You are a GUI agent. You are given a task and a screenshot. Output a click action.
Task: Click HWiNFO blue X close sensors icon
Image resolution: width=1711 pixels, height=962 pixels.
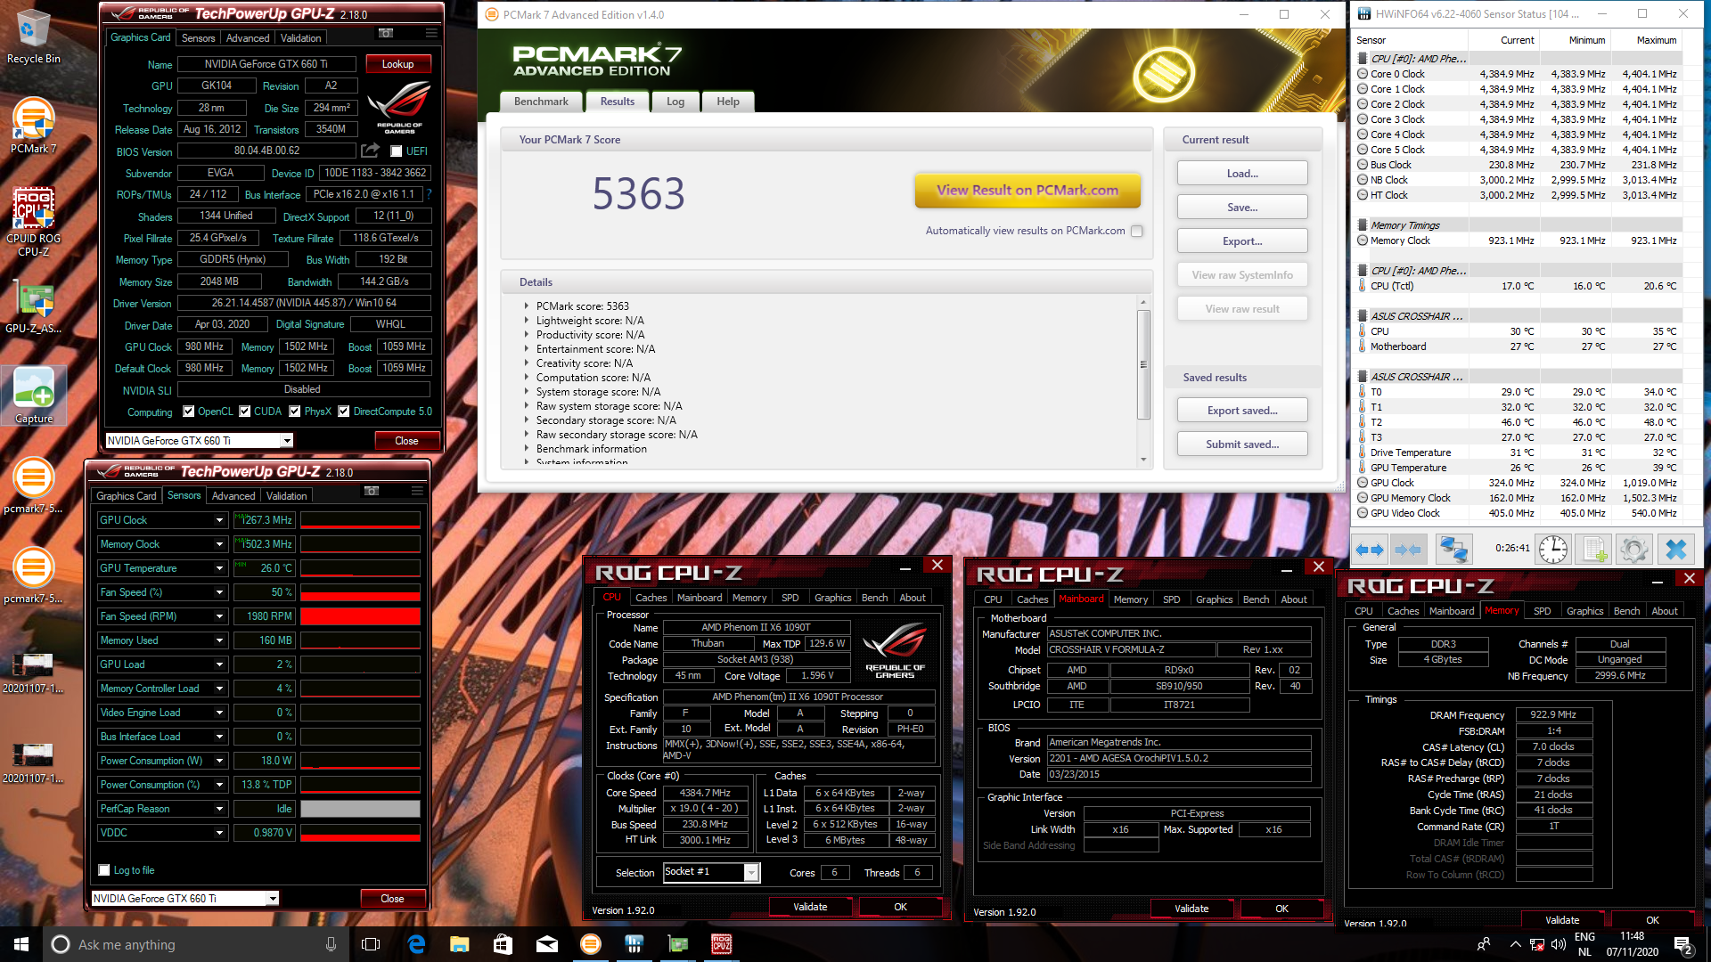1676,550
